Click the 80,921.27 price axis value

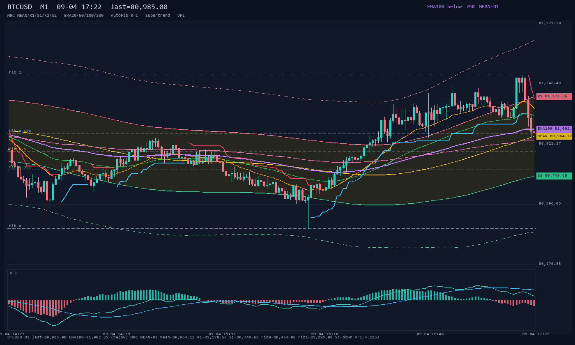(x=550, y=143)
